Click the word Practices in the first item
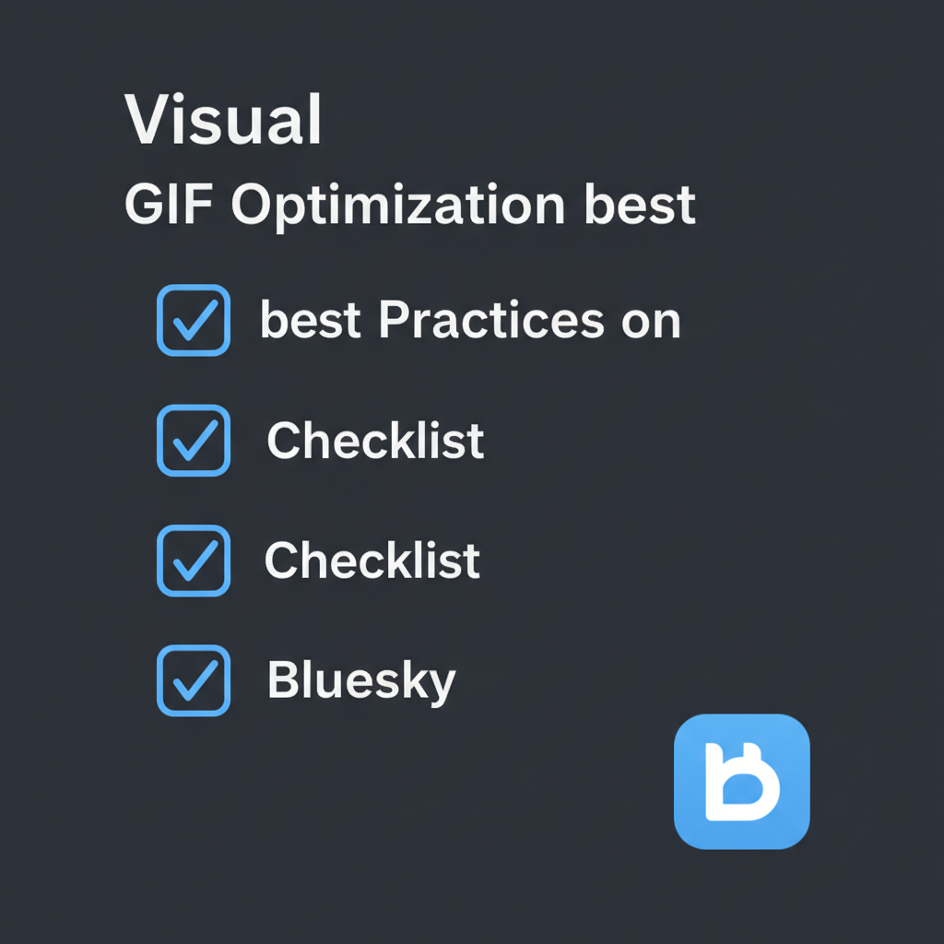944x944 pixels. (491, 320)
